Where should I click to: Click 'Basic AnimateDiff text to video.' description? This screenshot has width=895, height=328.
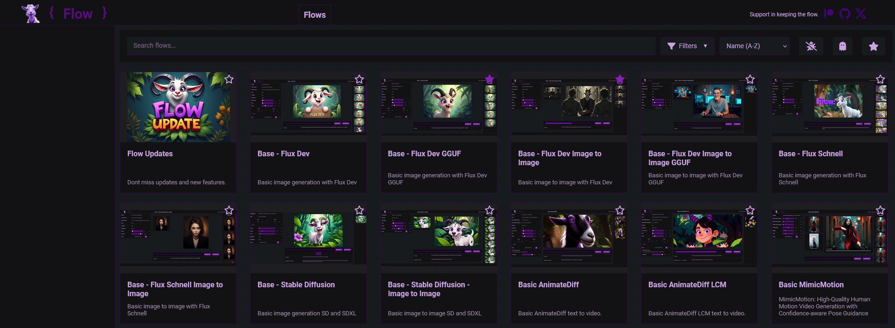[559, 313]
